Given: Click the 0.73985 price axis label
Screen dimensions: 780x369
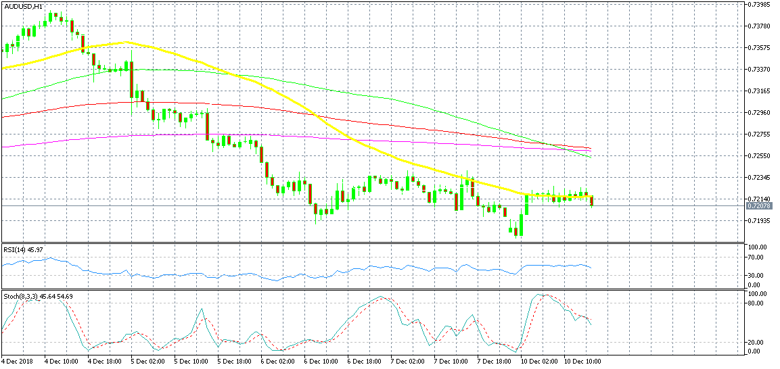Looking at the screenshot, I should [x=758, y=5].
